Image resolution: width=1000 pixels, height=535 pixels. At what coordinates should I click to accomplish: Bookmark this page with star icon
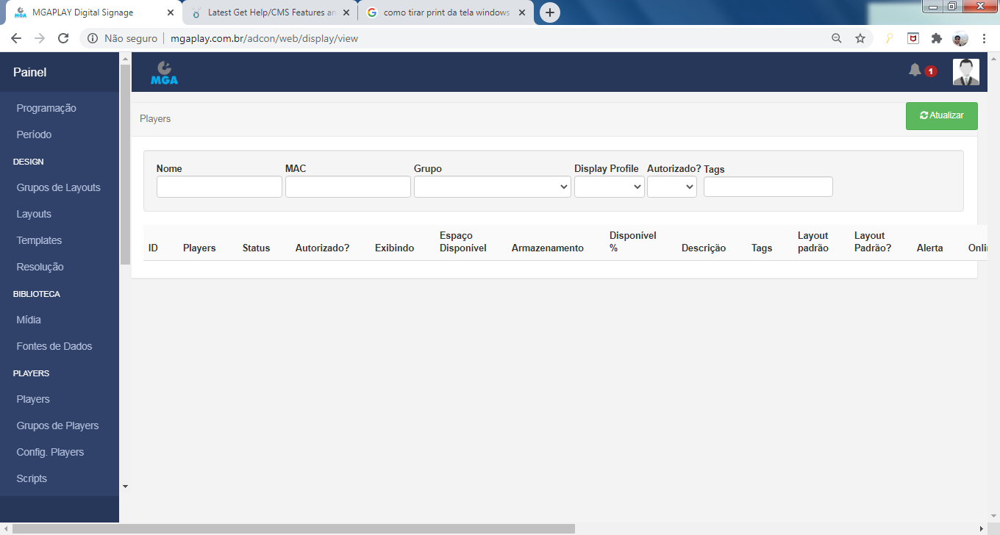(x=860, y=38)
